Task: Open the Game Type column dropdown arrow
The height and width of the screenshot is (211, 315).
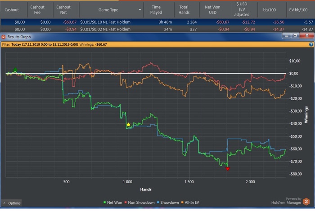Action: (140, 9)
